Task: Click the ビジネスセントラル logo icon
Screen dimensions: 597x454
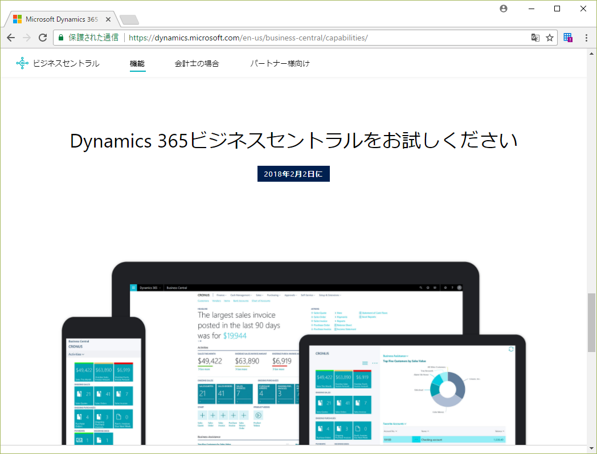Action: tap(22, 63)
